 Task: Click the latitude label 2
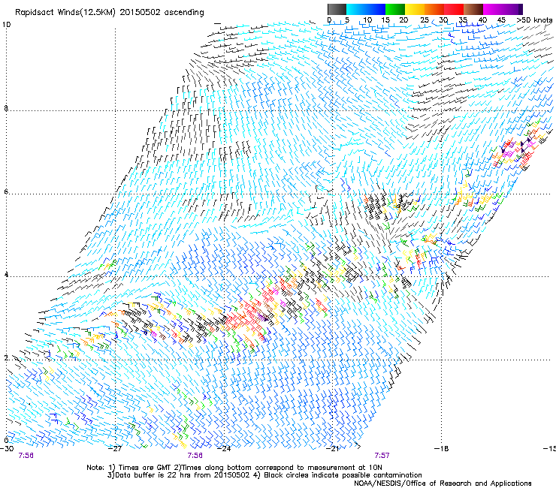point(6,358)
